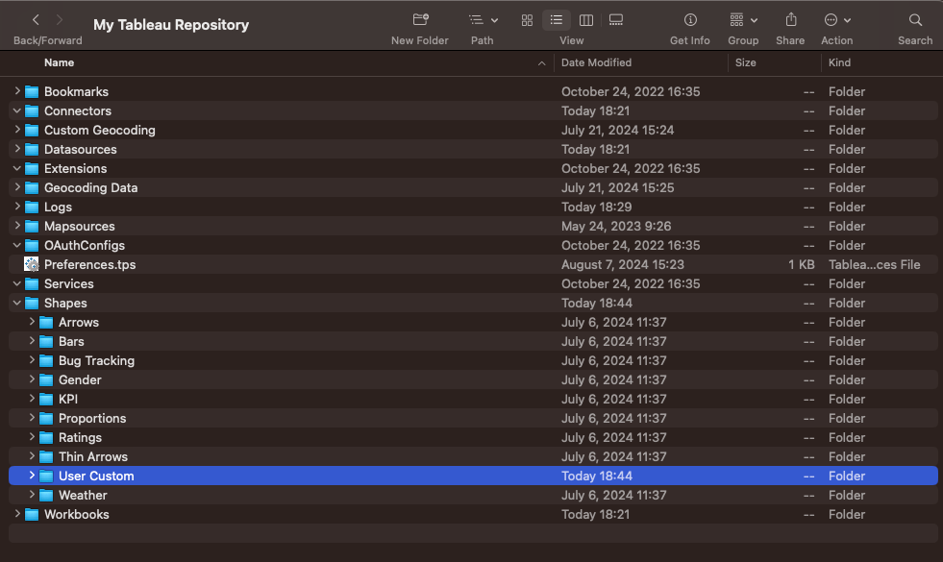Expand the Datasources folder

point(17,149)
